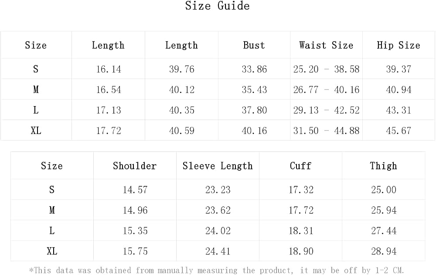Click length value 17.13
436x275 pixels.
[x=109, y=110]
